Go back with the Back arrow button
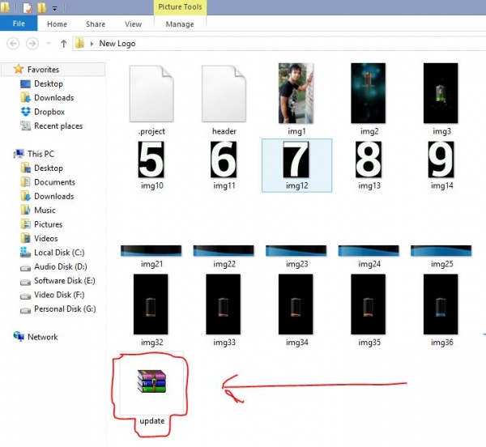 [x=13, y=44]
